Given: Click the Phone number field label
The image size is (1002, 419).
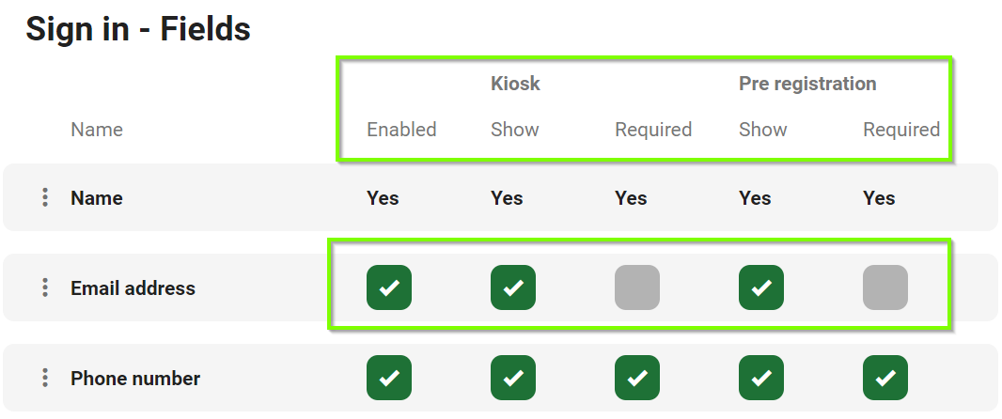Looking at the screenshot, I should [135, 379].
